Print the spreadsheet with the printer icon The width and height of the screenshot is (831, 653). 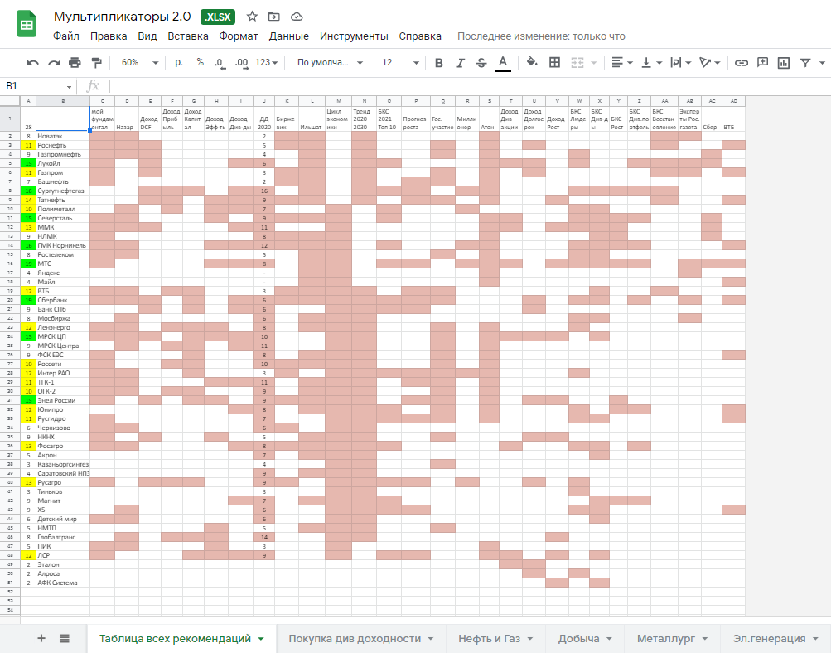click(75, 62)
